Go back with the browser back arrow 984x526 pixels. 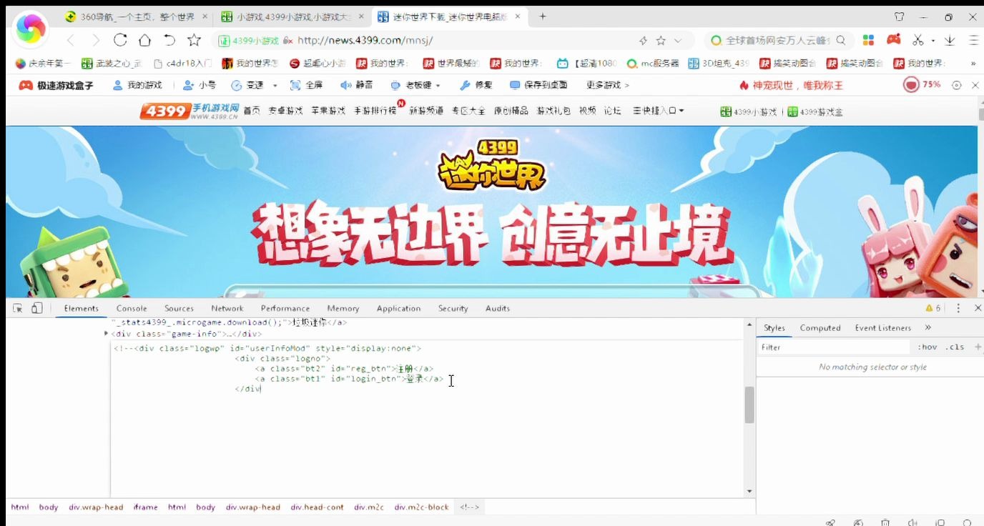click(71, 41)
